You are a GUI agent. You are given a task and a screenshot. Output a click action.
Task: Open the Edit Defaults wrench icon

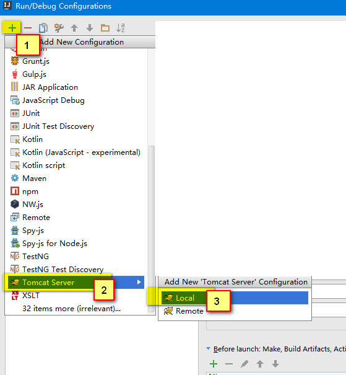(59, 28)
